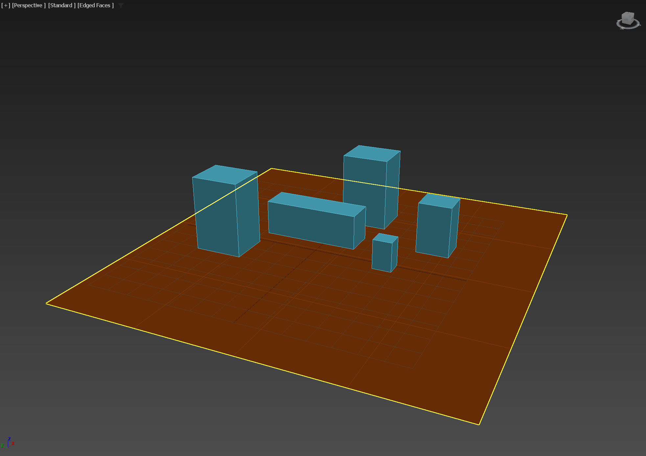Image resolution: width=646 pixels, height=456 pixels.
Task: Select the teal box on the far right
Action: [433, 230]
